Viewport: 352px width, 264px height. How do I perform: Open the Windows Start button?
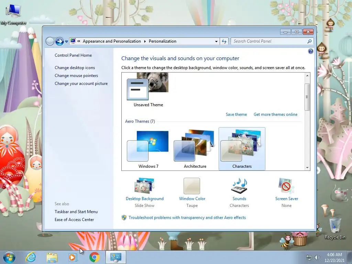[9, 257]
